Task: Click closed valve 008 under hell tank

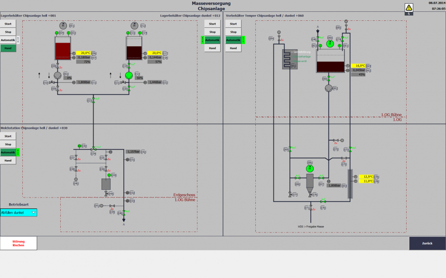Action: [57, 66]
